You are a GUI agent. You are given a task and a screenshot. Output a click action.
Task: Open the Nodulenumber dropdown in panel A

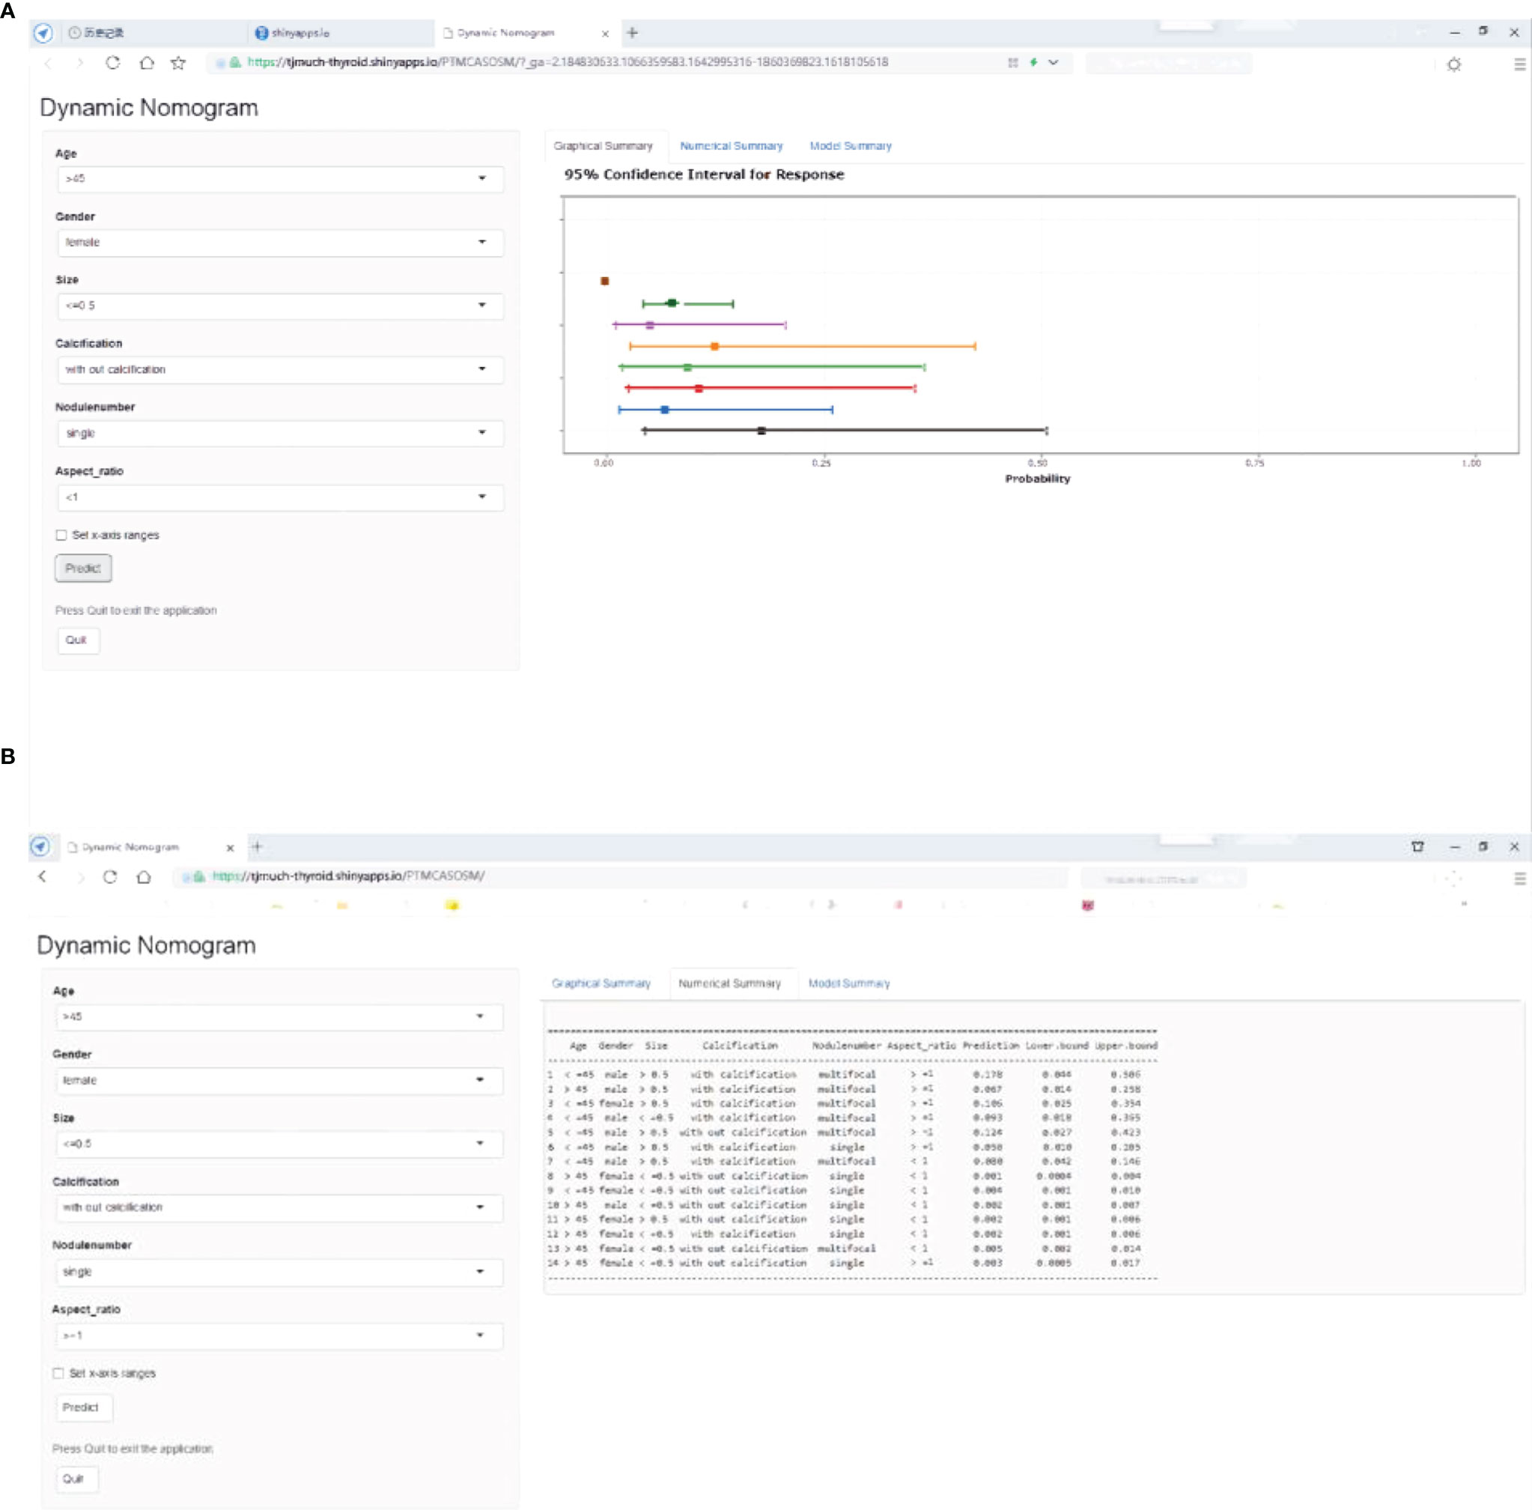[x=280, y=433]
